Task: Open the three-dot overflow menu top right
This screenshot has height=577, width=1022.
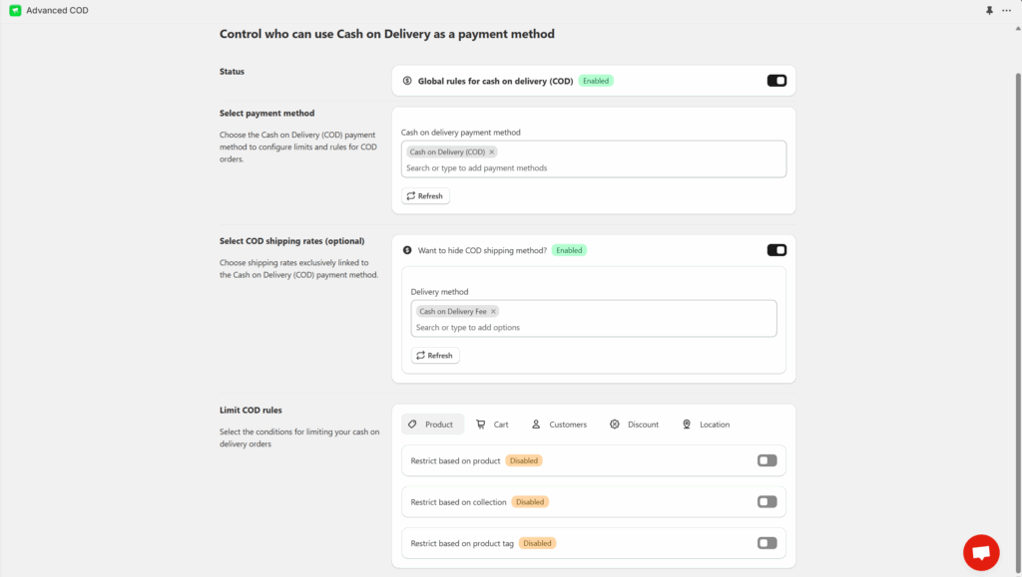Action: point(1006,10)
